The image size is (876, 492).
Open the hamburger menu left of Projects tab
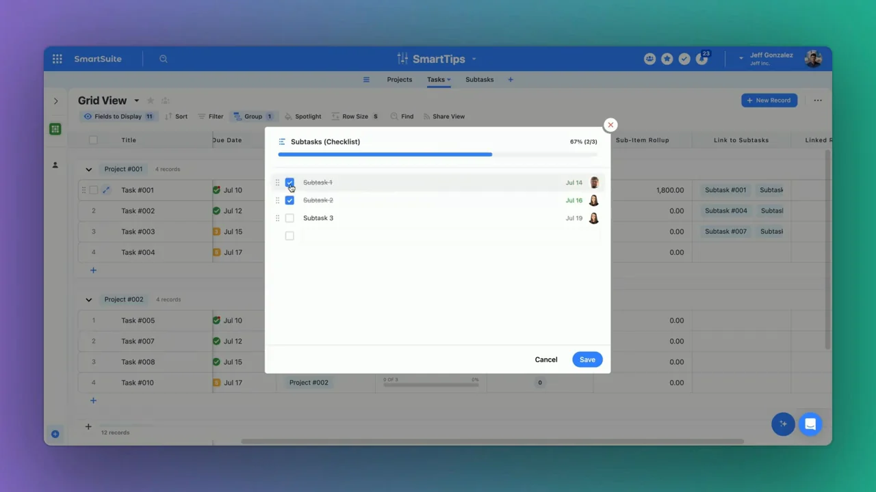click(366, 79)
